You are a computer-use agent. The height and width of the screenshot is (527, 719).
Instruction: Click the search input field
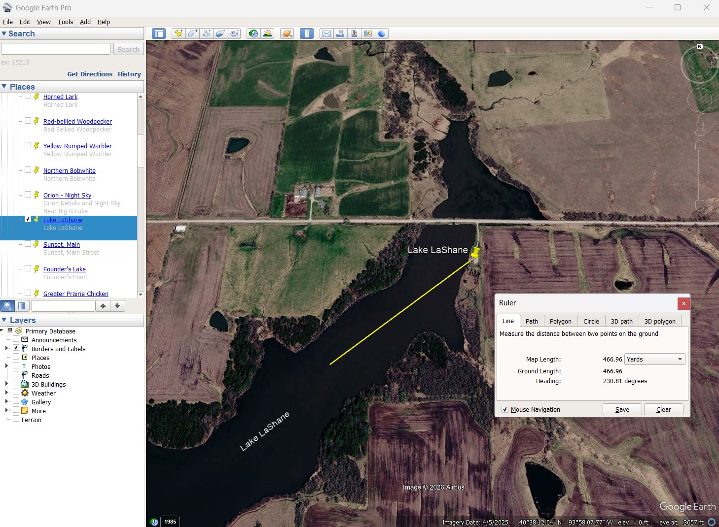click(56, 49)
